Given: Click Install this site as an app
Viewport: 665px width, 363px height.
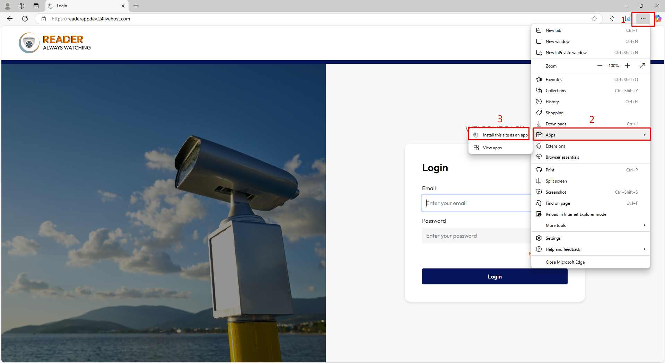Looking at the screenshot, I should pyautogui.click(x=500, y=135).
